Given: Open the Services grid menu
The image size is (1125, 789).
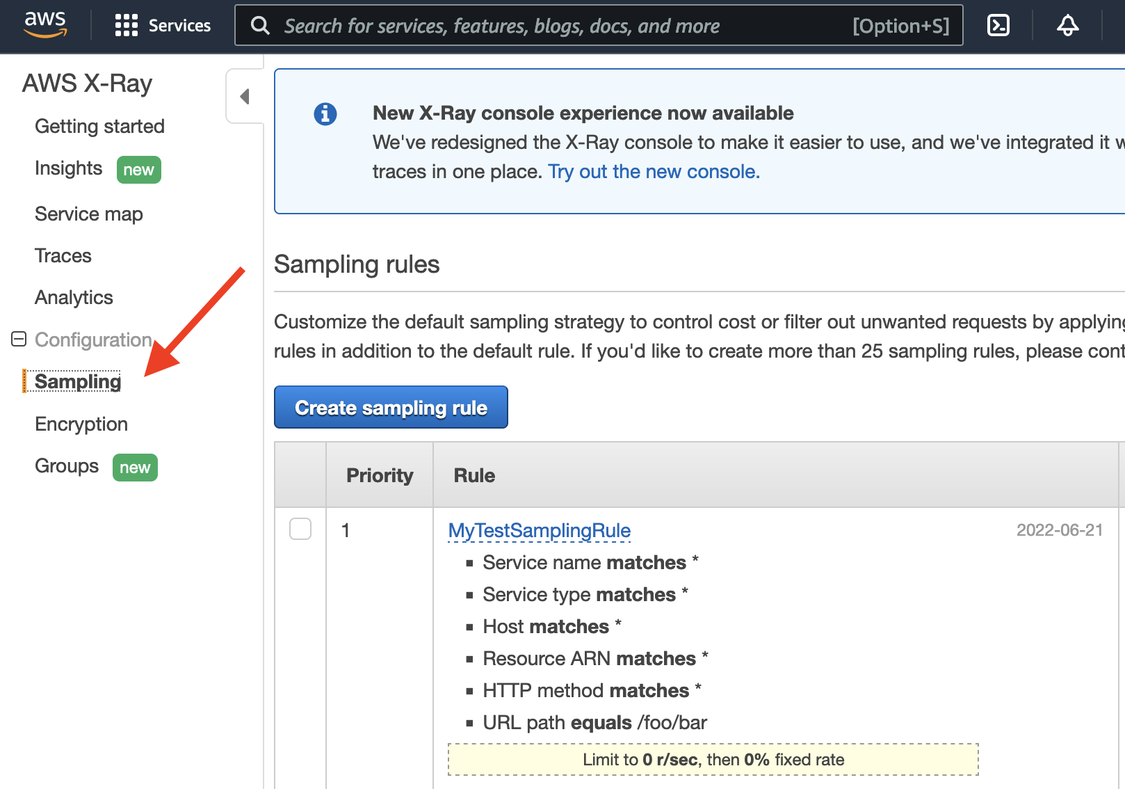Looking at the screenshot, I should pyautogui.click(x=126, y=25).
